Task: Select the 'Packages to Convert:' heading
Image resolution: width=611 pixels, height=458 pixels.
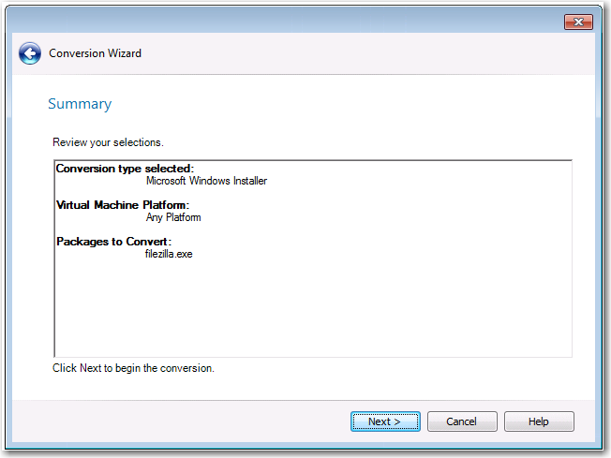Action: point(119,242)
